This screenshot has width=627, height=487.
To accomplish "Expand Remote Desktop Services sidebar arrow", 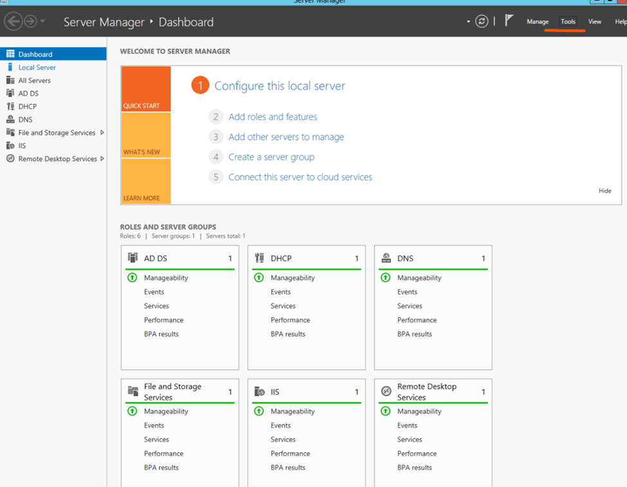I will [x=102, y=159].
